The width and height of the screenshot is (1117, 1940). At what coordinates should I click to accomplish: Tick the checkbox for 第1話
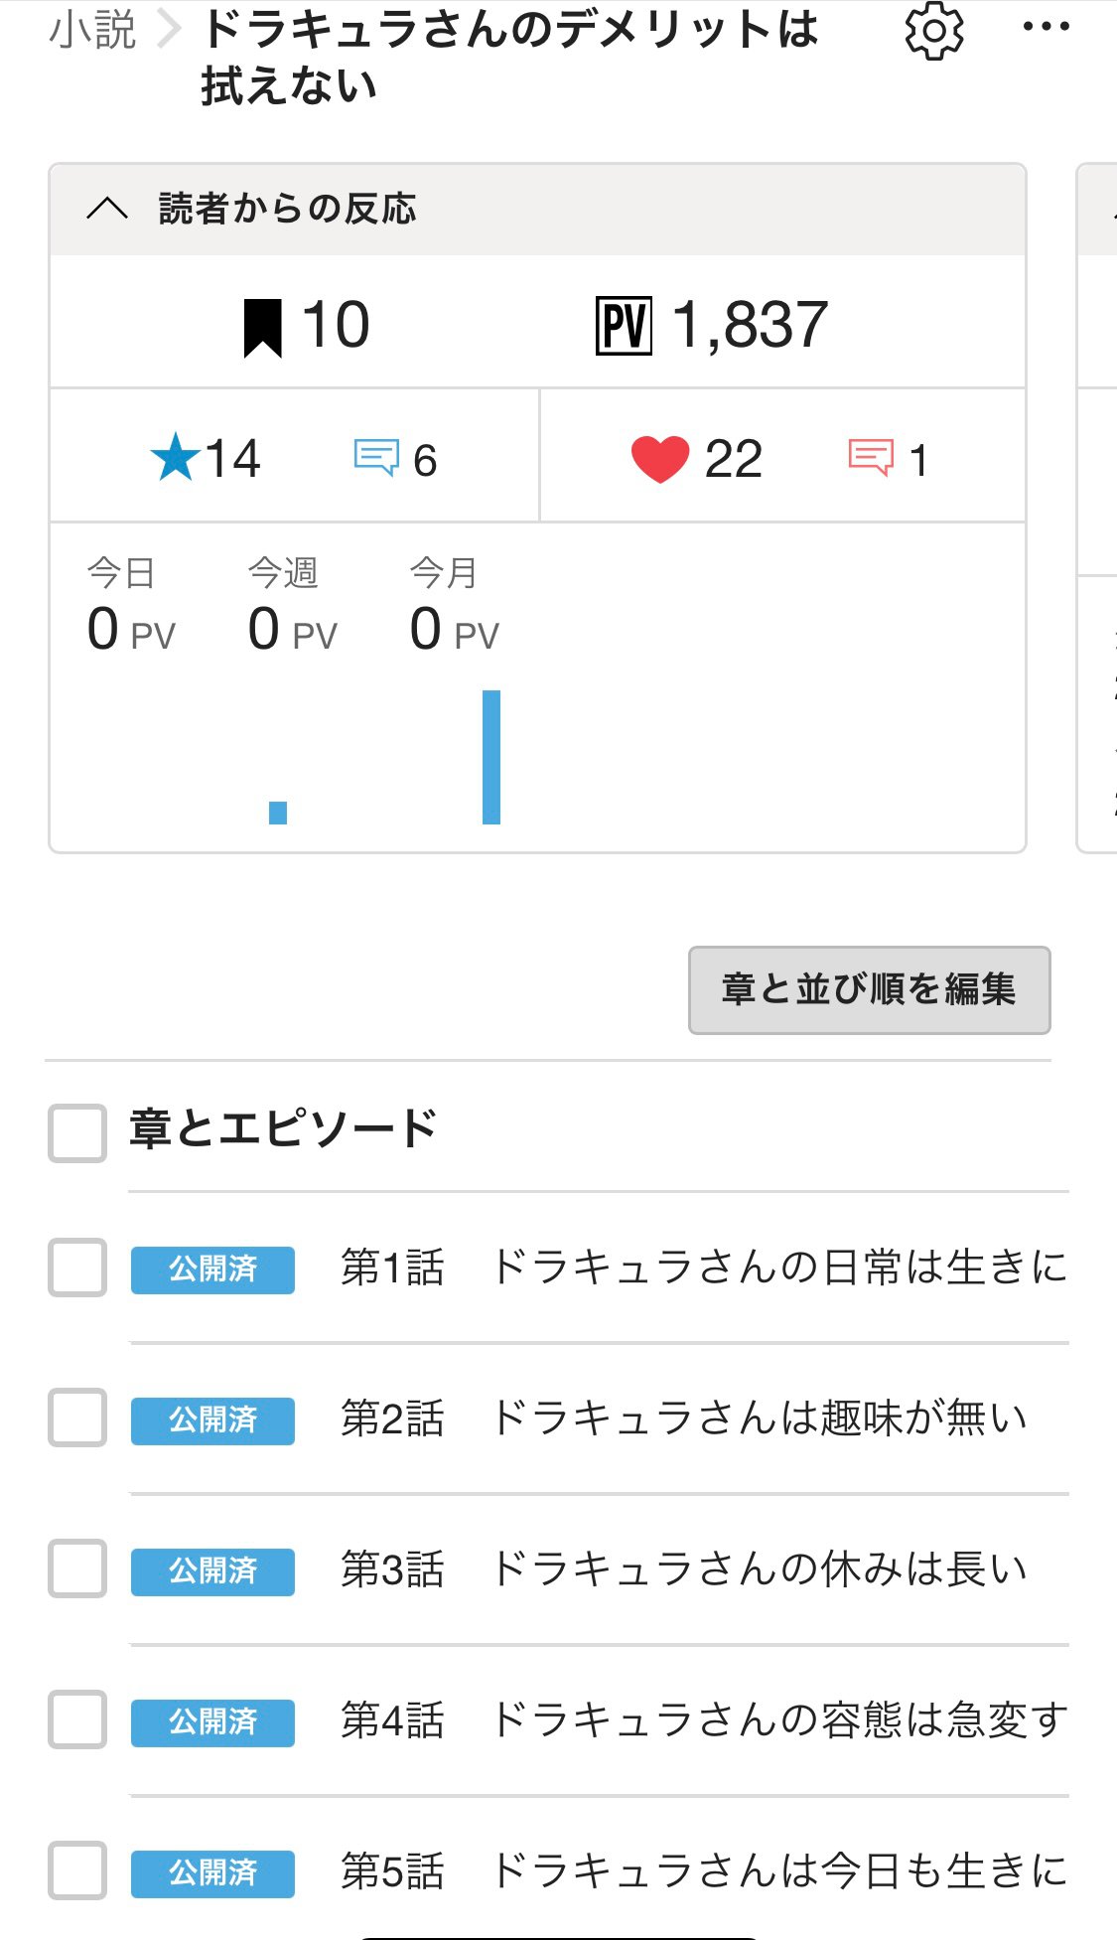[x=77, y=1268]
